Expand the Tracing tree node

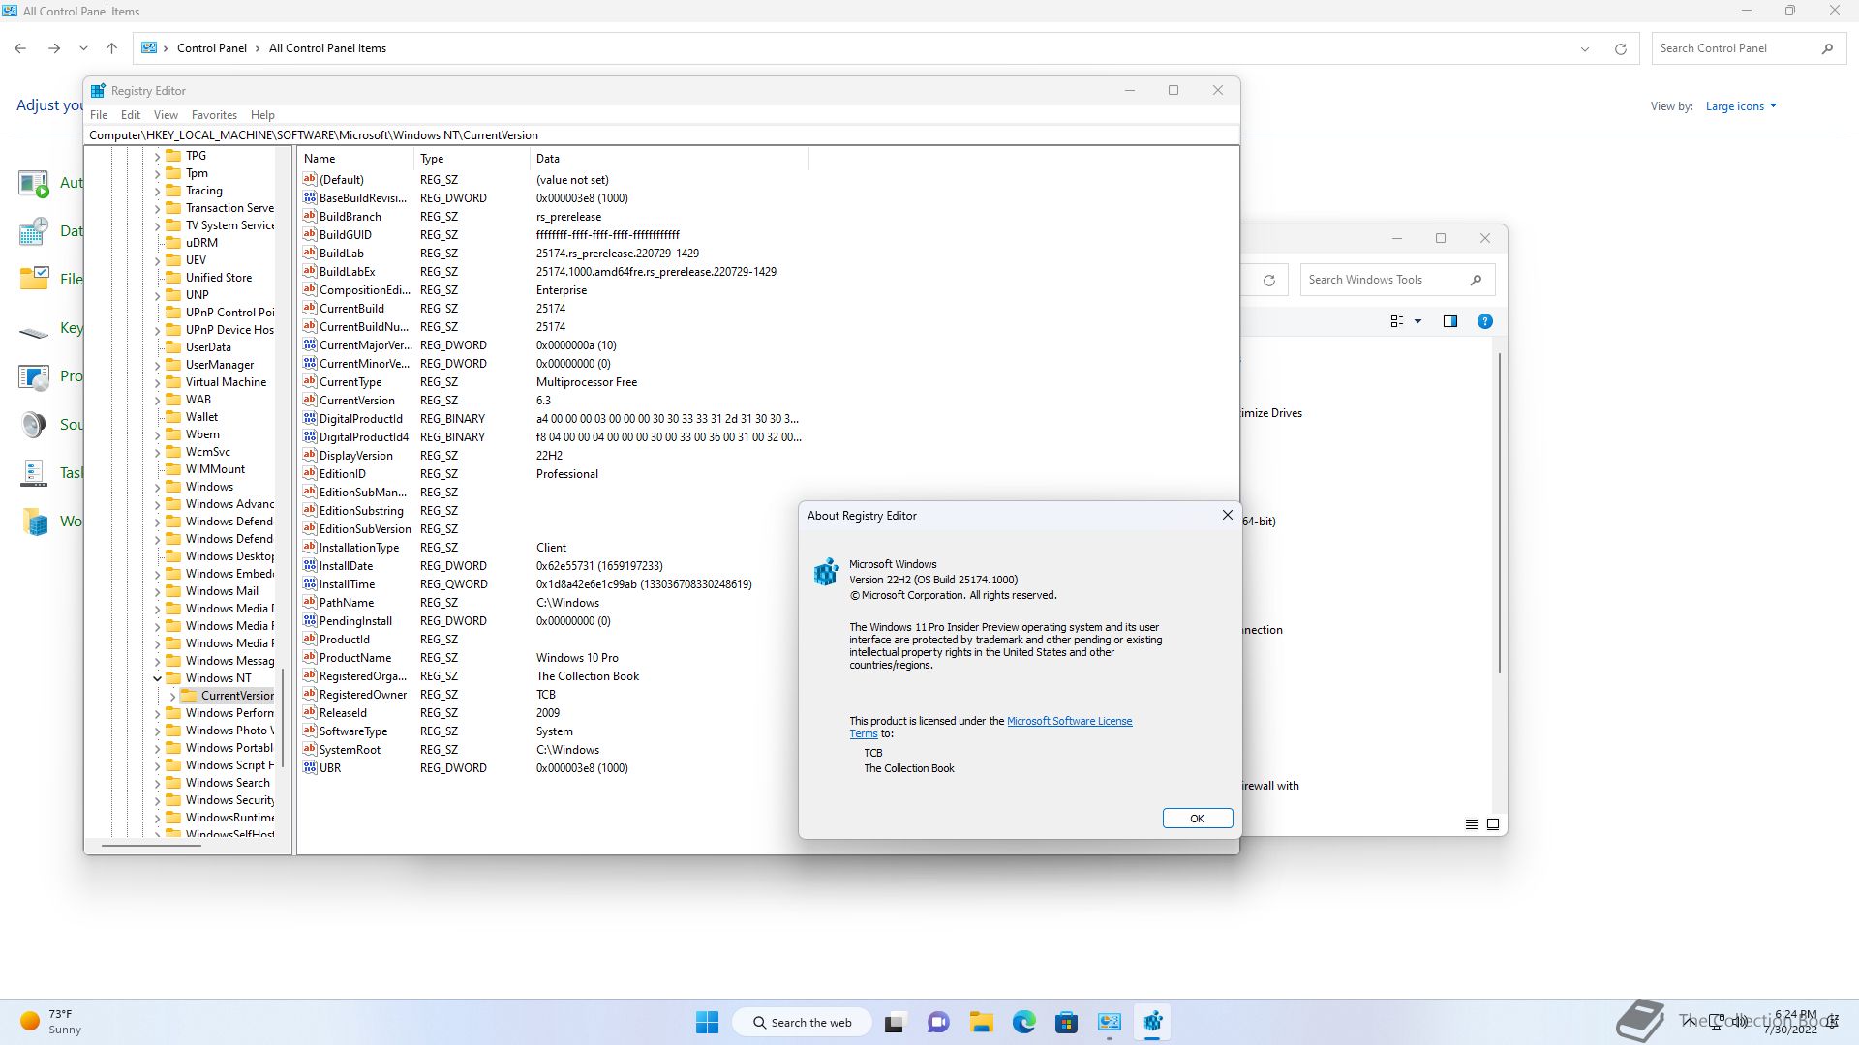157,191
